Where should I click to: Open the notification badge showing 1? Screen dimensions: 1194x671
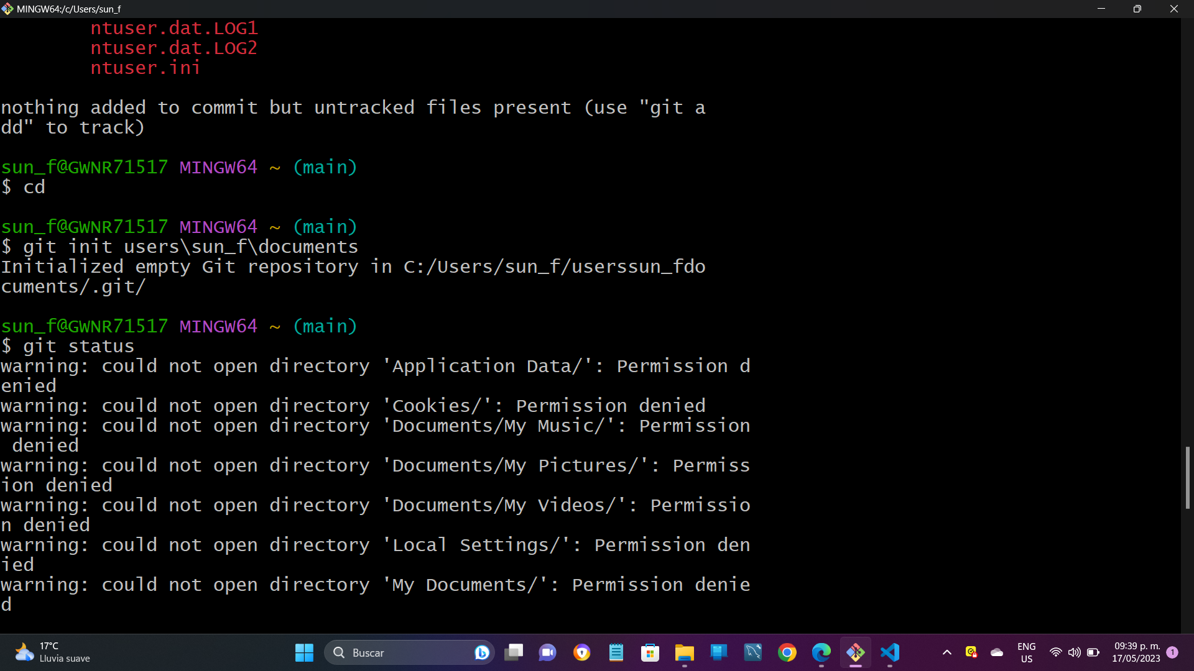1172,652
